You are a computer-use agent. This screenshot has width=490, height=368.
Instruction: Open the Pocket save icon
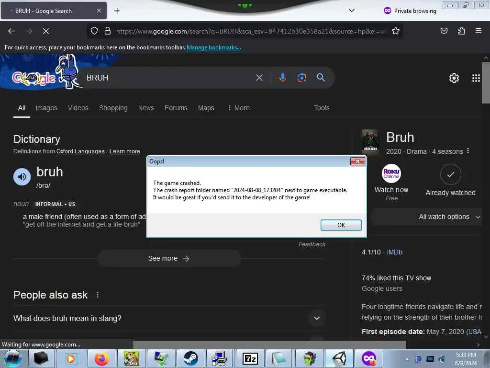tap(444, 31)
